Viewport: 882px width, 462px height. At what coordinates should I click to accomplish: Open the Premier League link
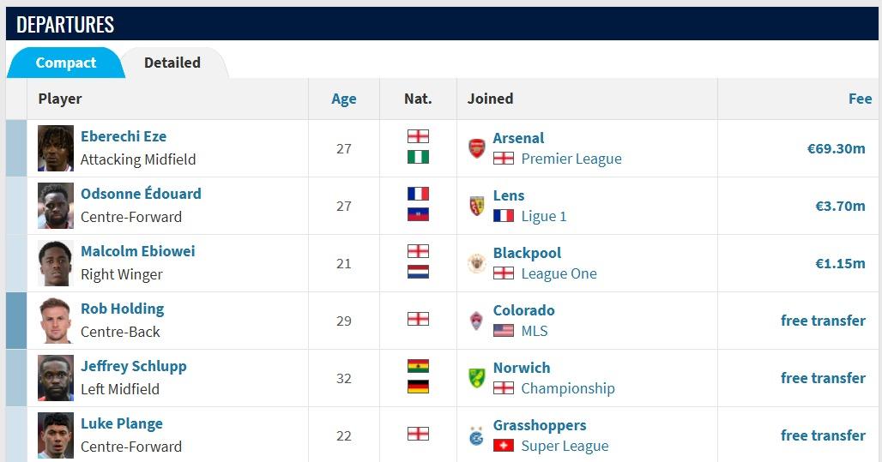(x=571, y=159)
